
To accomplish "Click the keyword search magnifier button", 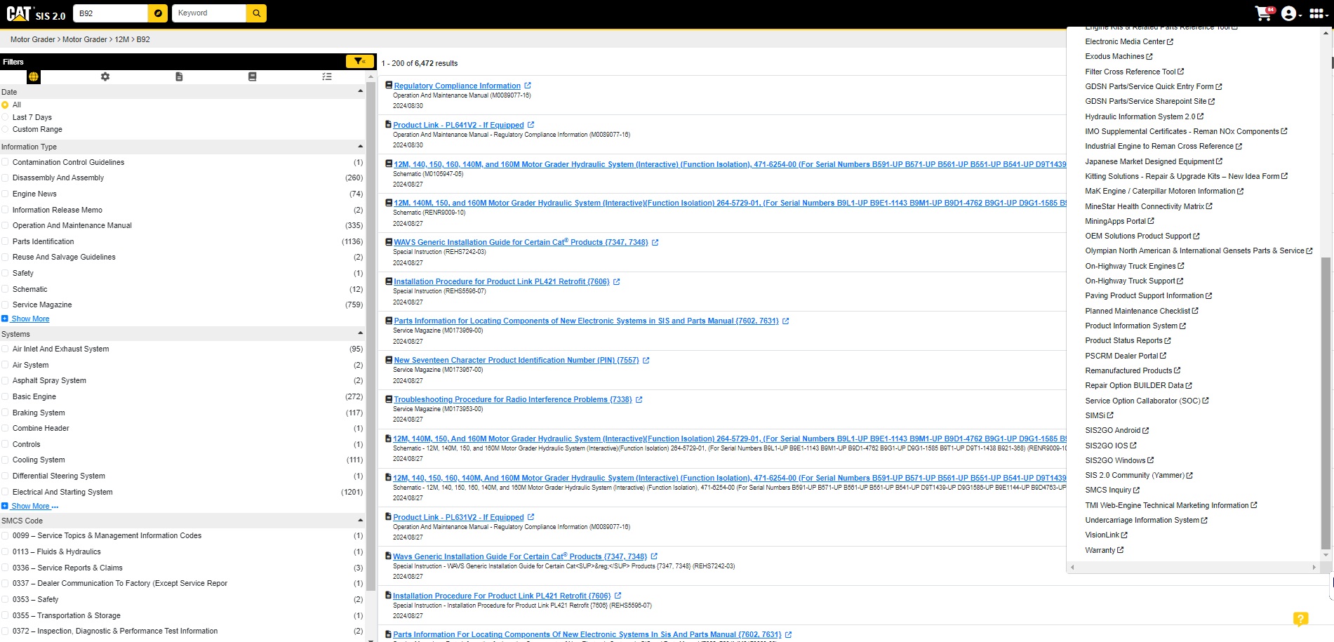I will pyautogui.click(x=257, y=13).
